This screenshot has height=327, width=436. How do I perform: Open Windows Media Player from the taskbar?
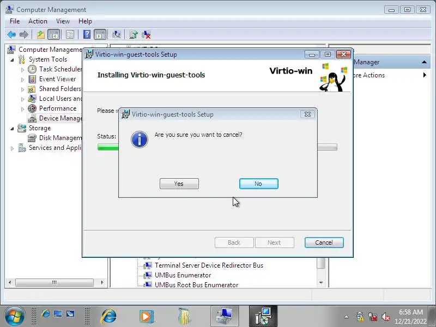click(x=146, y=316)
